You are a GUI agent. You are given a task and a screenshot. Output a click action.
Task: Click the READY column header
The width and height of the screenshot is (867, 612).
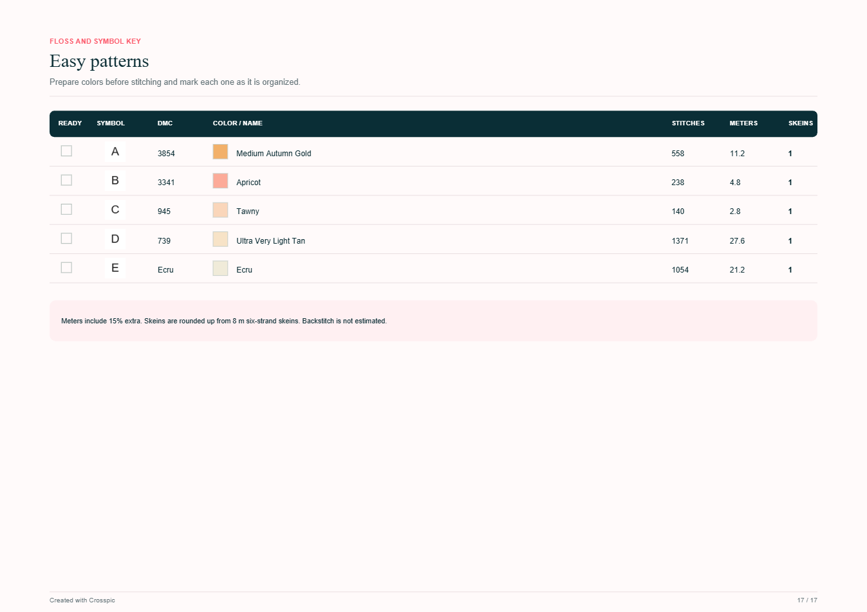pyautogui.click(x=70, y=123)
